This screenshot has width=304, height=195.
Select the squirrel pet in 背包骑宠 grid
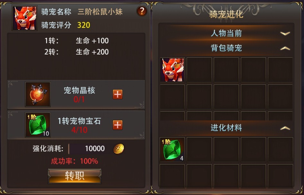(x=172, y=70)
